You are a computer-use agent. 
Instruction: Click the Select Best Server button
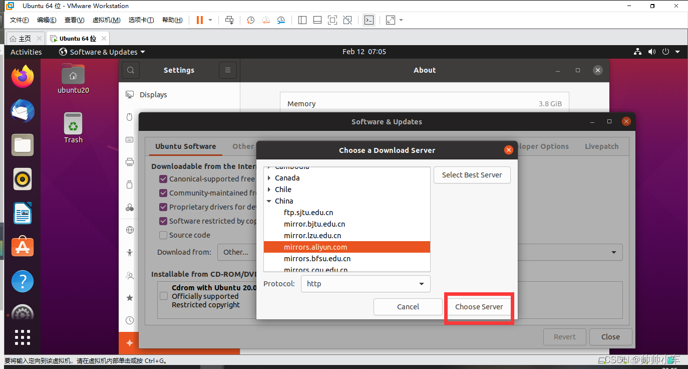(x=472, y=175)
